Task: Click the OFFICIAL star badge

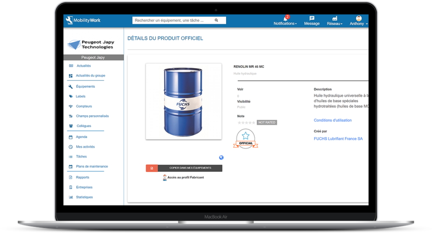Action: pos(246,139)
